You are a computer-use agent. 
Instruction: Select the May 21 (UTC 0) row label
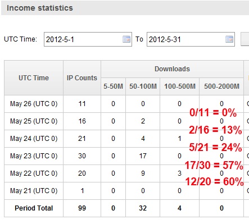click(34, 191)
